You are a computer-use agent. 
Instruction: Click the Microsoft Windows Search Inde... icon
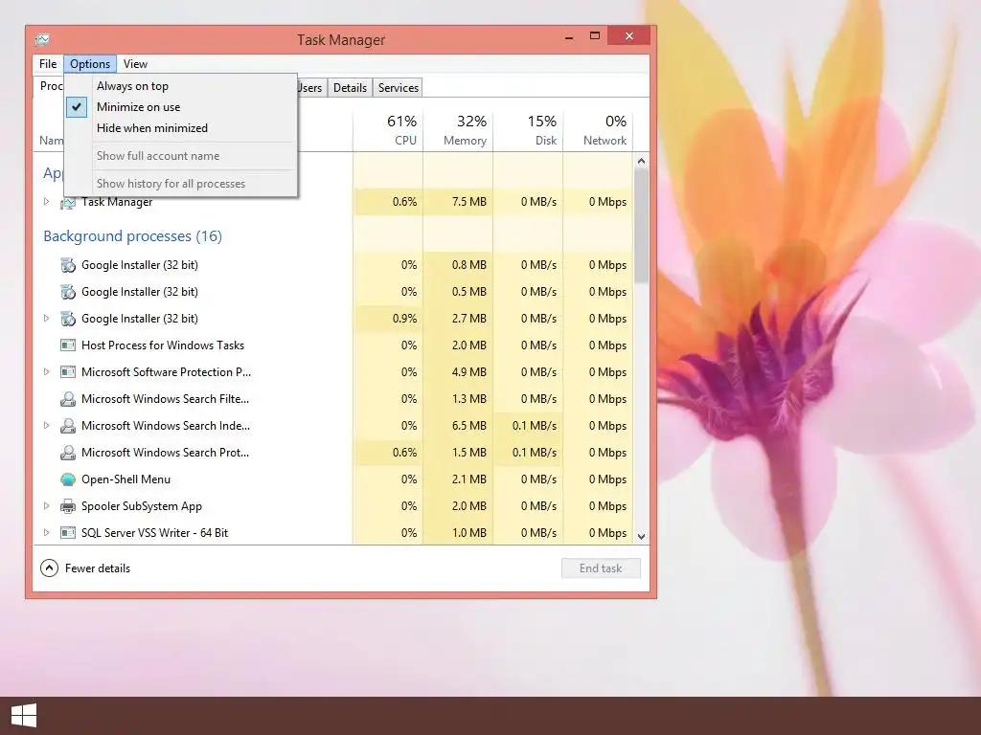pos(68,426)
